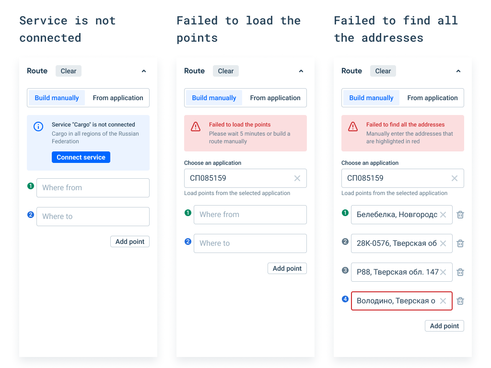Click Clear button in the third card
The height and width of the screenshot is (368, 491).
click(383, 71)
